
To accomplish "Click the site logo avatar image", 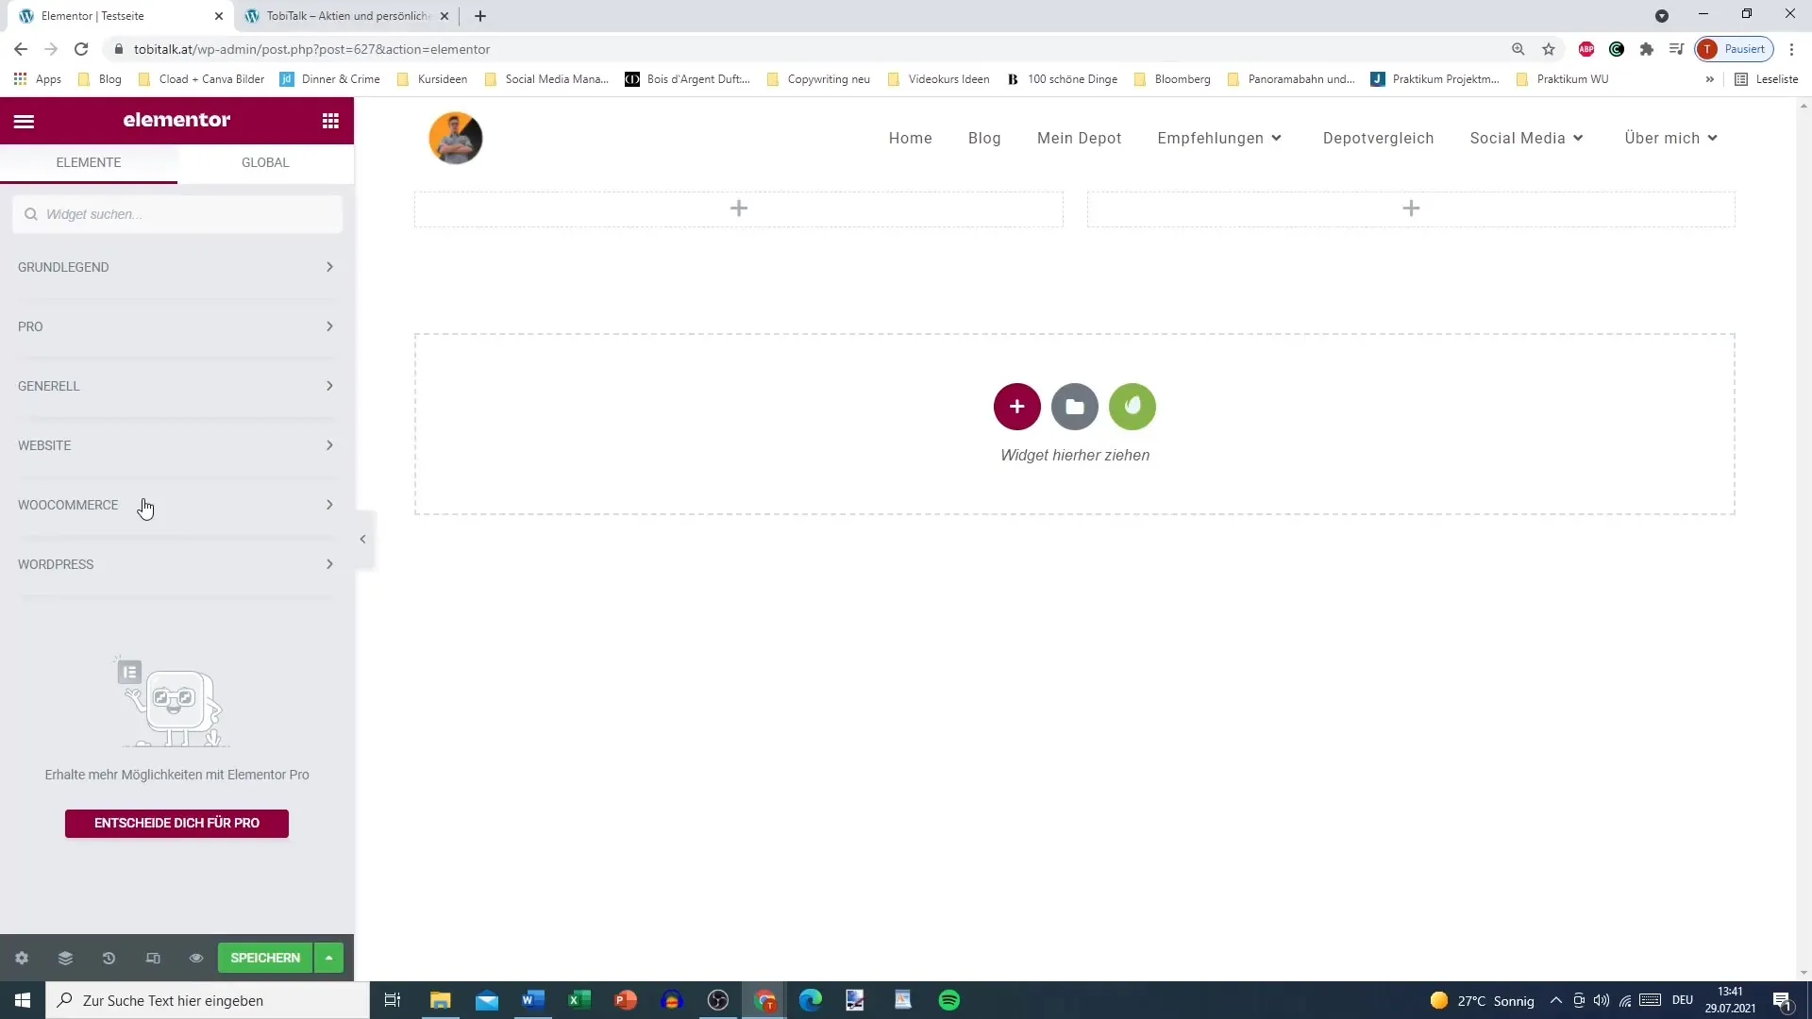I will tap(456, 138).
